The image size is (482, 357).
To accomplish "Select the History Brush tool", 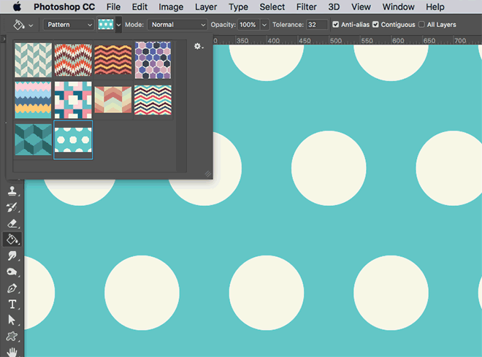I will (12, 207).
